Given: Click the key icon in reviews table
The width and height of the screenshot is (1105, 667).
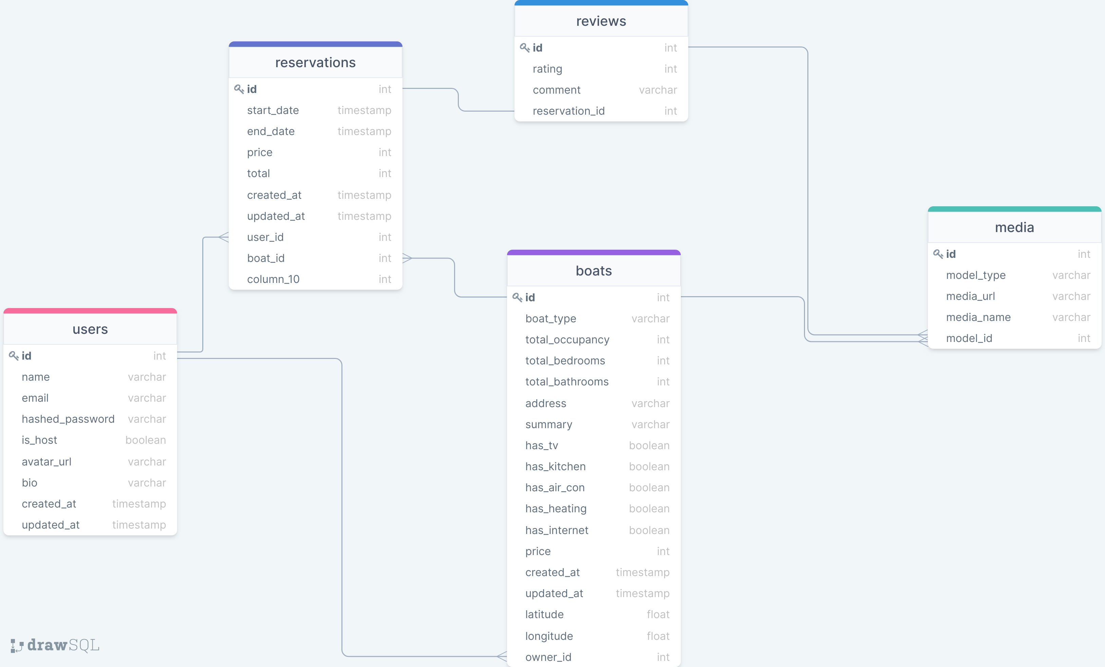Looking at the screenshot, I should tap(525, 47).
